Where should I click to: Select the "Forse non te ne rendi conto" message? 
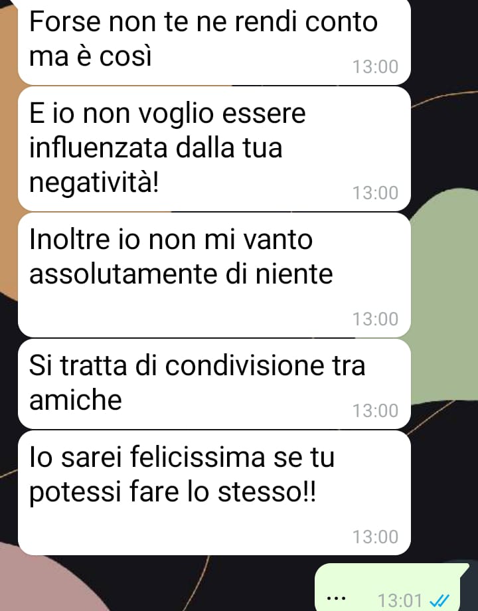(214, 41)
